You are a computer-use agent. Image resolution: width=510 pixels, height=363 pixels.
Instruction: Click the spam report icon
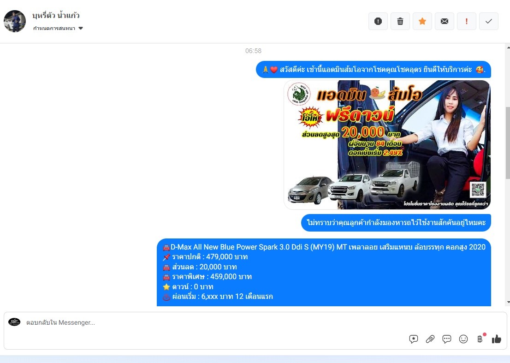[378, 22]
